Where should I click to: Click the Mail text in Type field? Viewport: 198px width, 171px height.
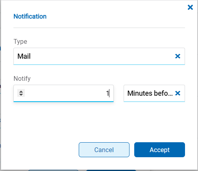click(24, 56)
